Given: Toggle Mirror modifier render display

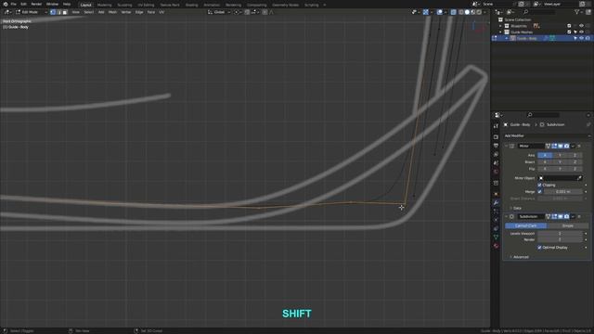Looking at the screenshot, I should 566,146.
